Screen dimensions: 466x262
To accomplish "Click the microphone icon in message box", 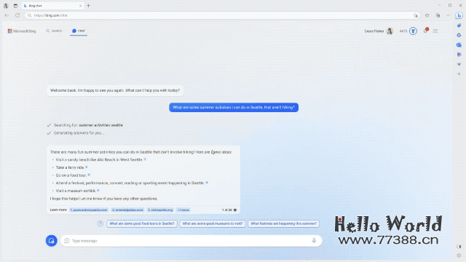I will tap(314, 241).
